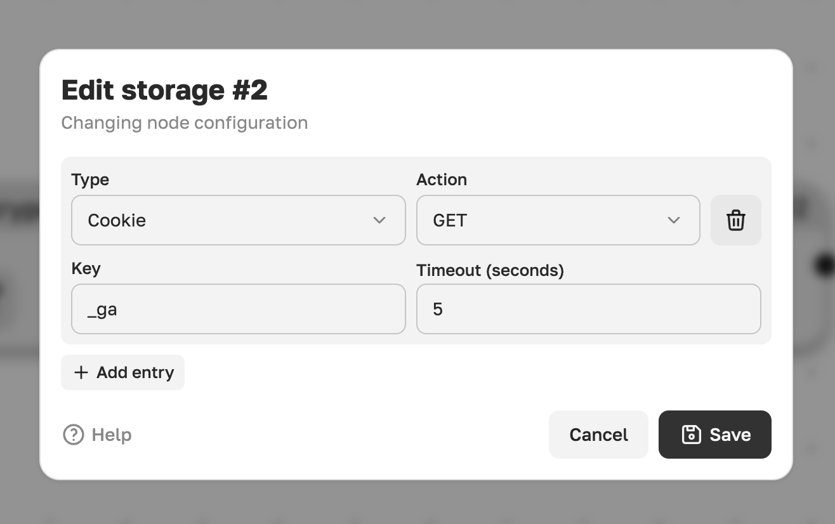Click the Type field label
835x524 pixels.
click(90, 180)
